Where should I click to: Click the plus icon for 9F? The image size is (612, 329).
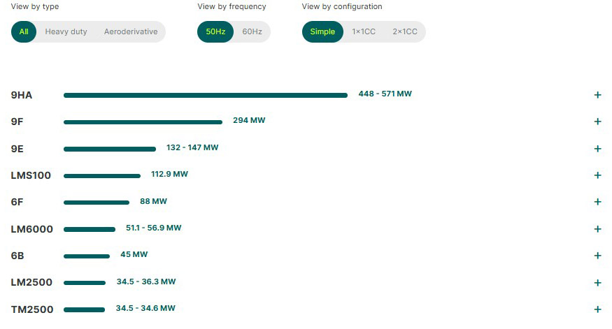597,122
